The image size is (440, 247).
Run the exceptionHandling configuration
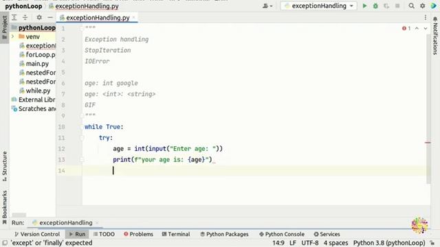click(x=364, y=6)
